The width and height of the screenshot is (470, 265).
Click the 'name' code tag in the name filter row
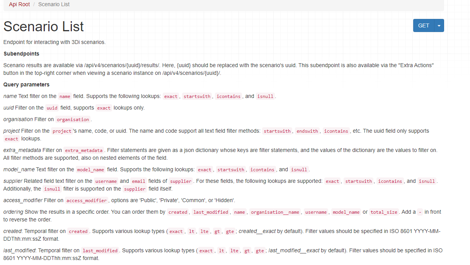point(65,96)
